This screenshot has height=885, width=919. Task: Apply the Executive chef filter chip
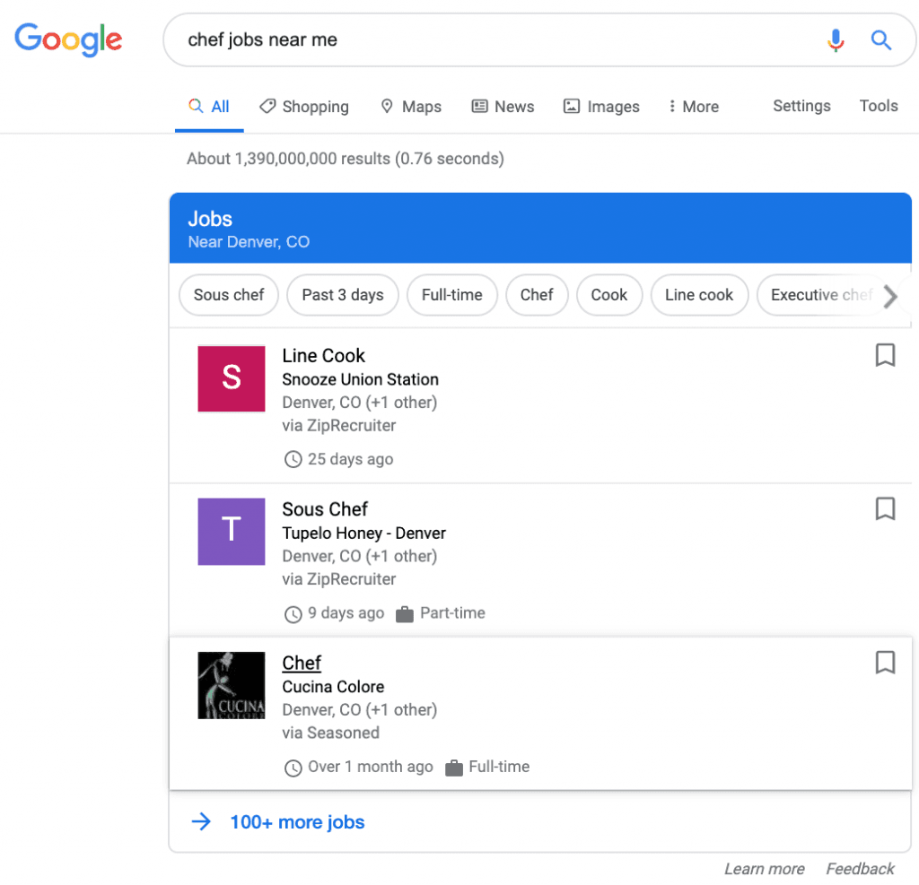pos(820,295)
